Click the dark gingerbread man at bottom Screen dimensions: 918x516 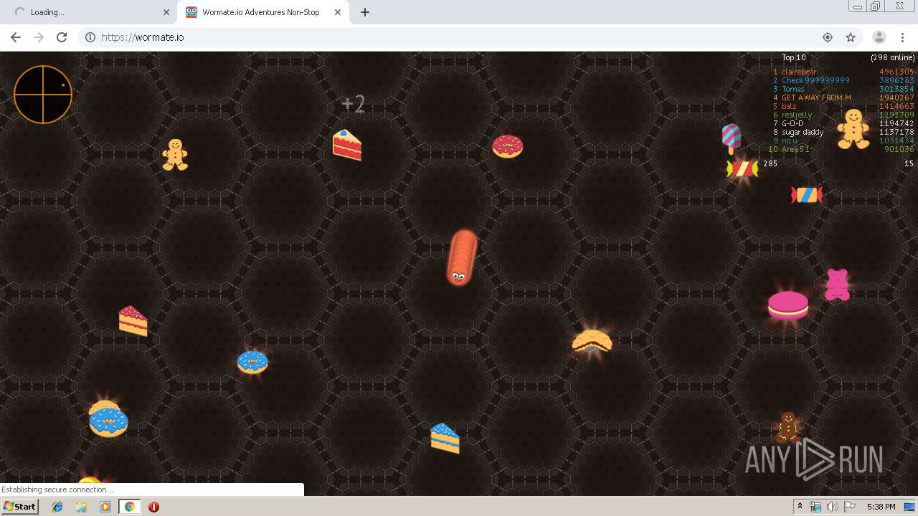[787, 428]
